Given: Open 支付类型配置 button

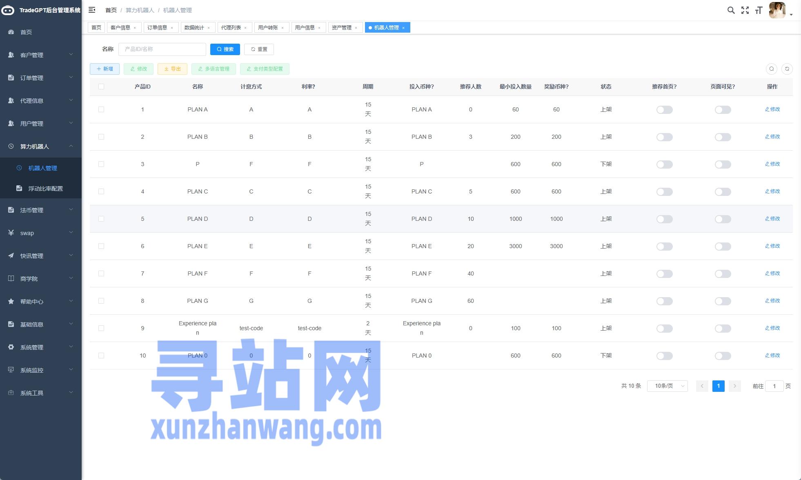Looking at the screenshot, I should pyautogui.click(x=265, y=69).
